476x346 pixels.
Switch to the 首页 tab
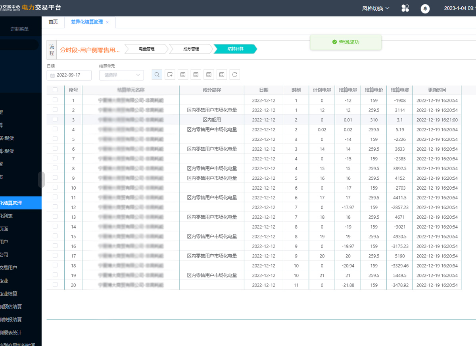[x=53, y=22]
